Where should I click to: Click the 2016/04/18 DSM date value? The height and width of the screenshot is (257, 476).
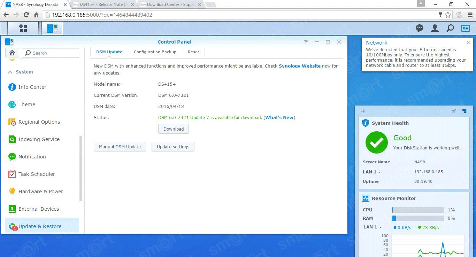(x=171, y=106)
